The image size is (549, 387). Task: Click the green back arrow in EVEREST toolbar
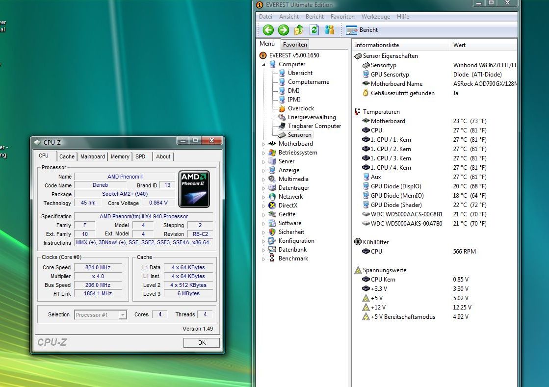tap(268, 30)
